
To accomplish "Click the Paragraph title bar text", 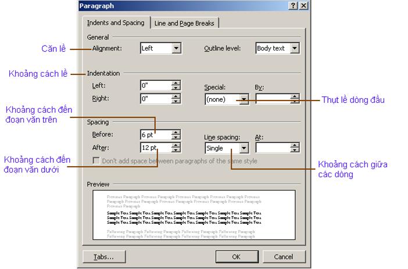I will [96, 6].
